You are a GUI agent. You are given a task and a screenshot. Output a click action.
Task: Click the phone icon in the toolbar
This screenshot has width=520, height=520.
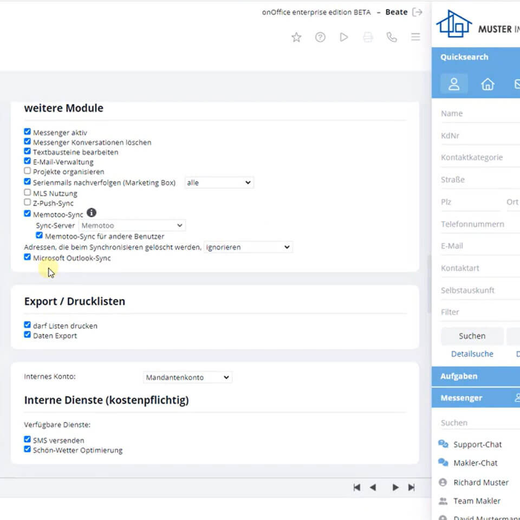click(392, 37)
